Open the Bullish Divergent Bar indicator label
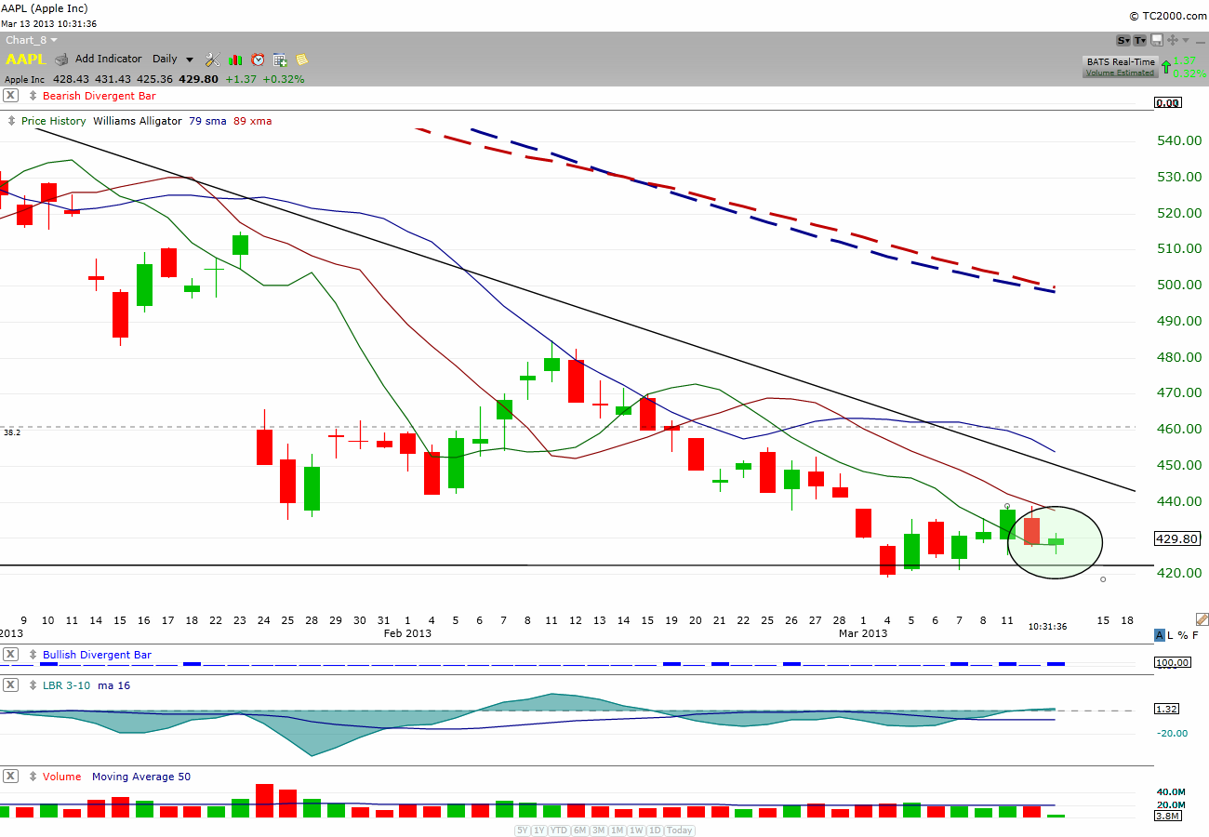 point(97,655)
